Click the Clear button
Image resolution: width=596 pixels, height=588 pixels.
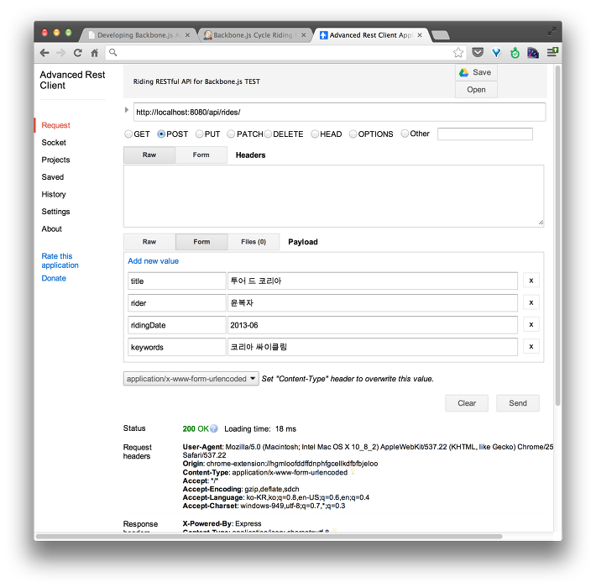467,403
